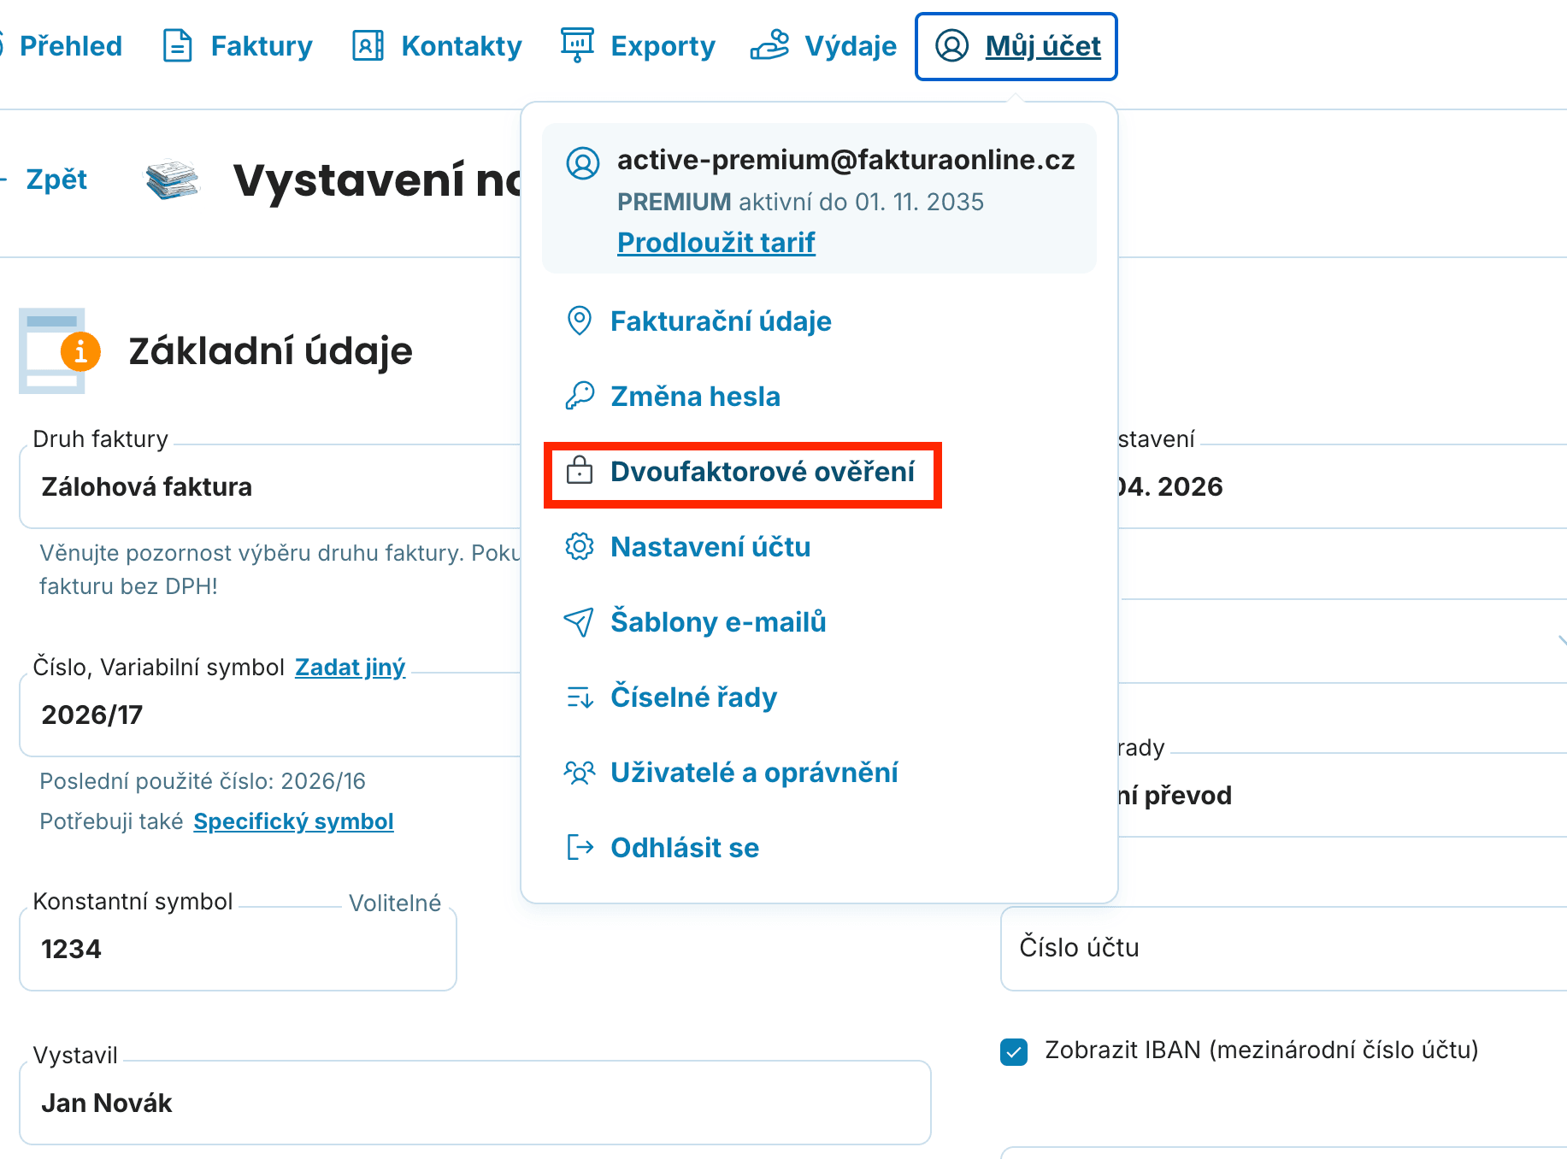Open the Výdaje hand-with-coin icon
Viewport: 1567px width, 1159px height.
click(x=769, y=45)
